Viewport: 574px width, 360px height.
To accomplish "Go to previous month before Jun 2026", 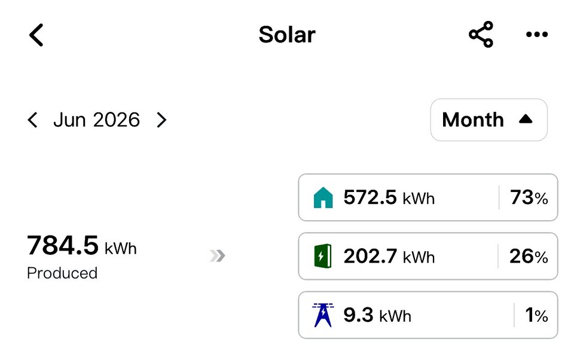I will coord(32,120).
